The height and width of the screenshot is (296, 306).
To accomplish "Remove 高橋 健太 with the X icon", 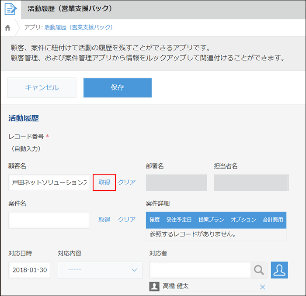I will [262, 287].
